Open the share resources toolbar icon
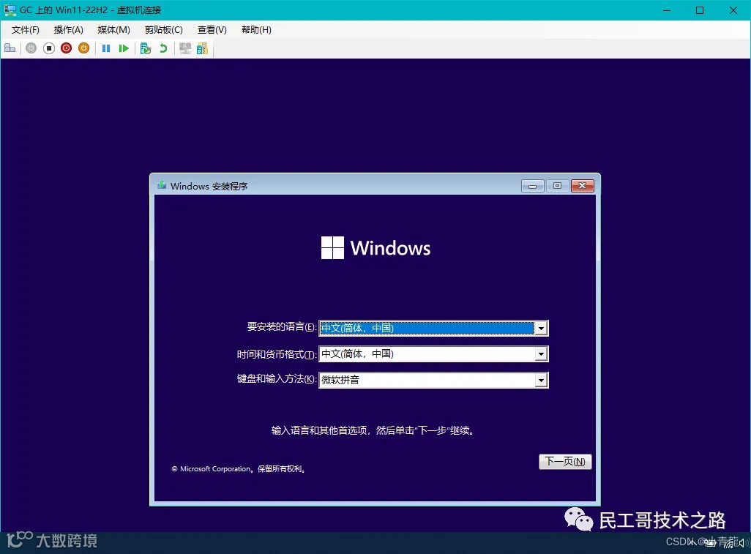This screenshot has height=554, width=751. (202, 48)
